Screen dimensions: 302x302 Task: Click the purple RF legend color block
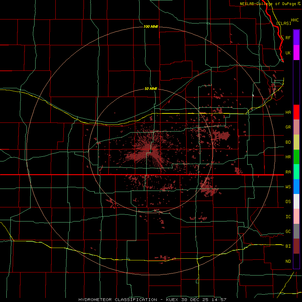point(296,37)
